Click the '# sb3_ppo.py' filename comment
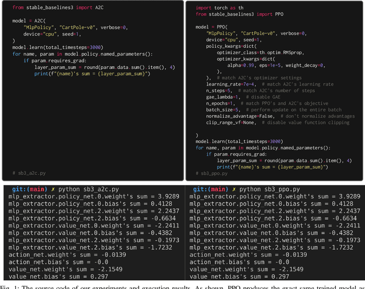 (212, 173)
